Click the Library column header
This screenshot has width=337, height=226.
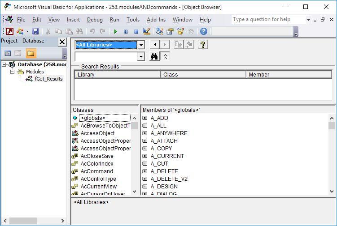(118, 74)
